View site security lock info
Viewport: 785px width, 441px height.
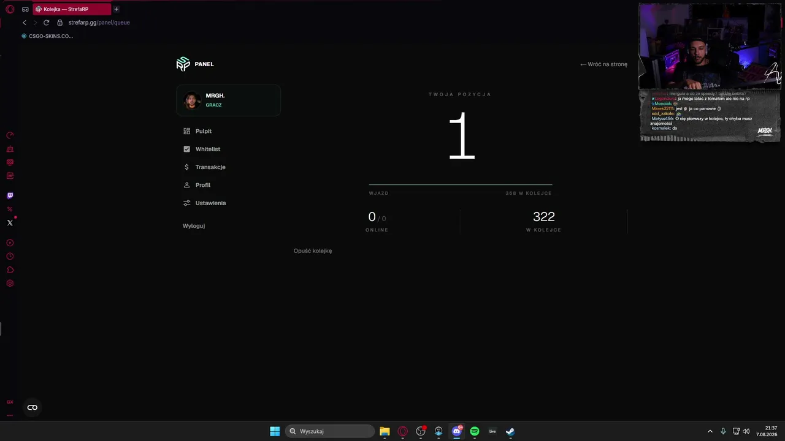pyautogui.click(x=59, y=23)
